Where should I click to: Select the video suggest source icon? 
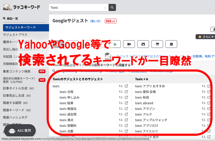tap(129, 44)
